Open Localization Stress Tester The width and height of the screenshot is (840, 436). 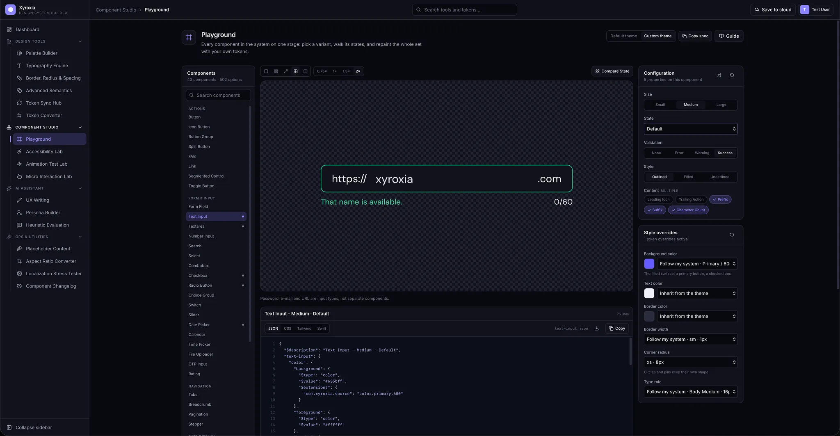49,274
